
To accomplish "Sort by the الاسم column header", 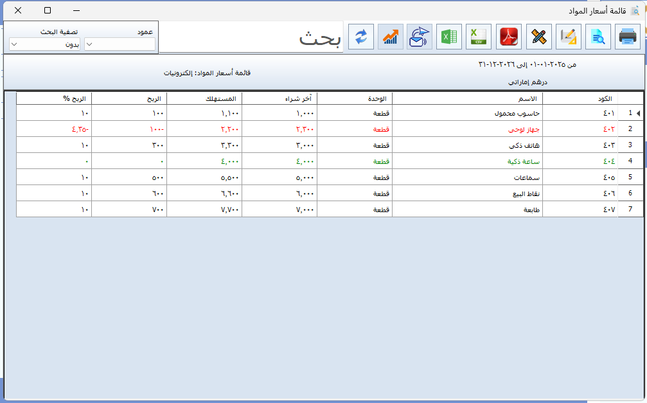I will click(x=467, y=98).
